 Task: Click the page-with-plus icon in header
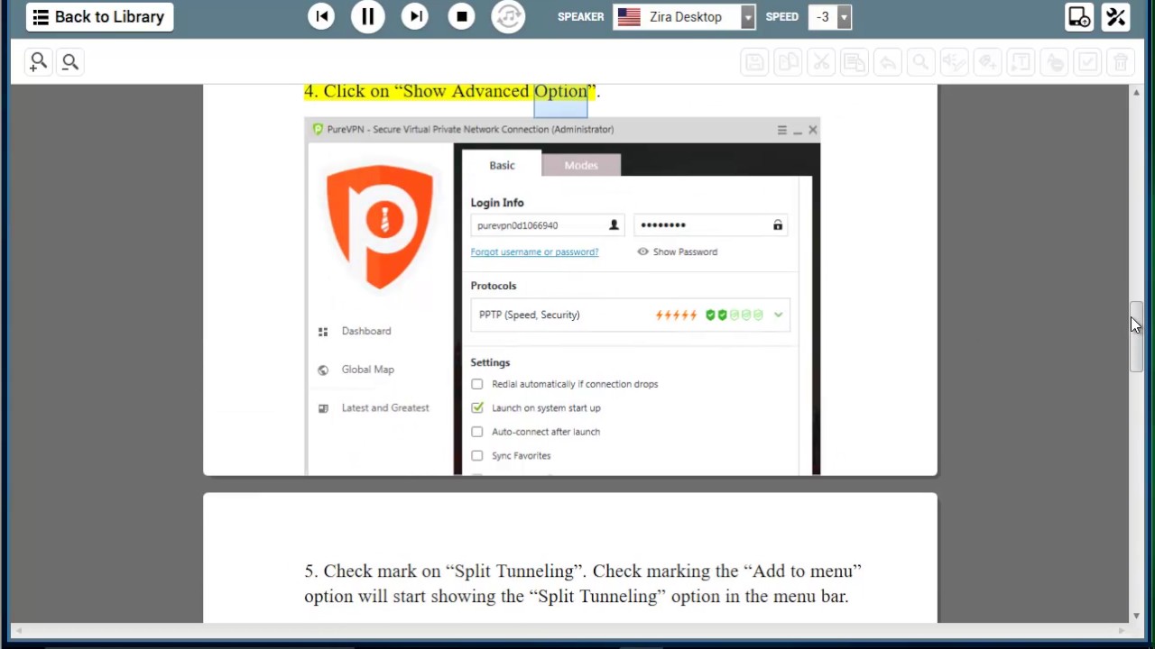pos(1079,17)
